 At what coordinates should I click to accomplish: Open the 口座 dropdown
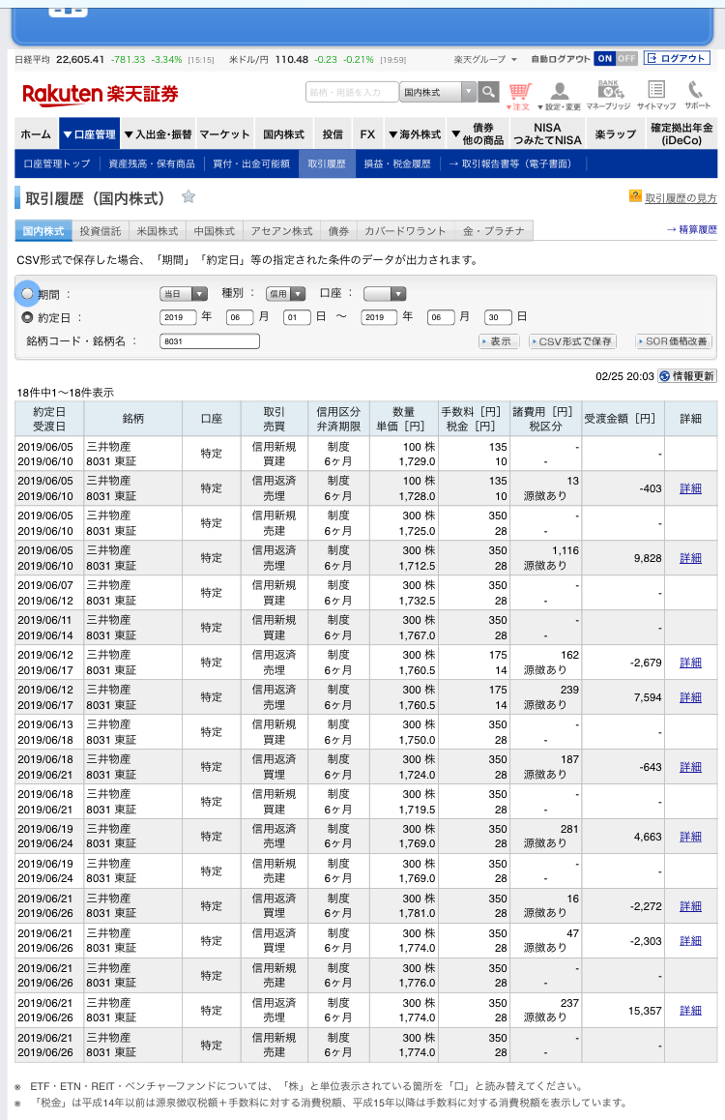pos(385,294)
